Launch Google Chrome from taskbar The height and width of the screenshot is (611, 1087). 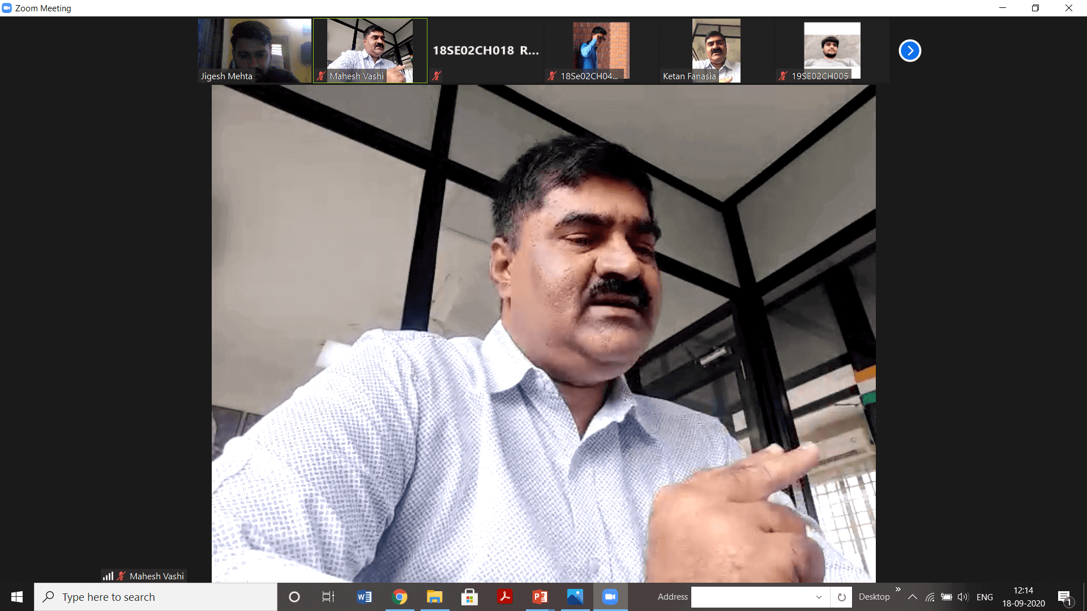[400, 597]
